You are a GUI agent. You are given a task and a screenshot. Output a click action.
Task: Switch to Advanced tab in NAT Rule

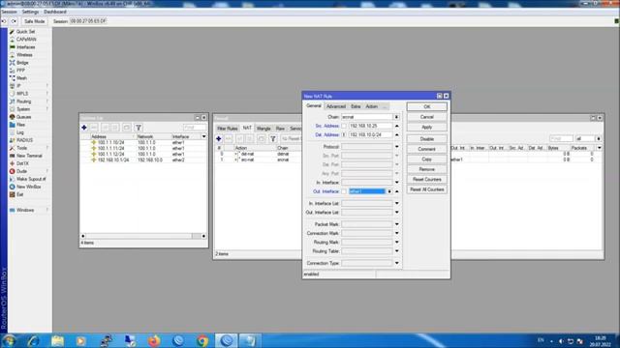(x=336, y=106)
